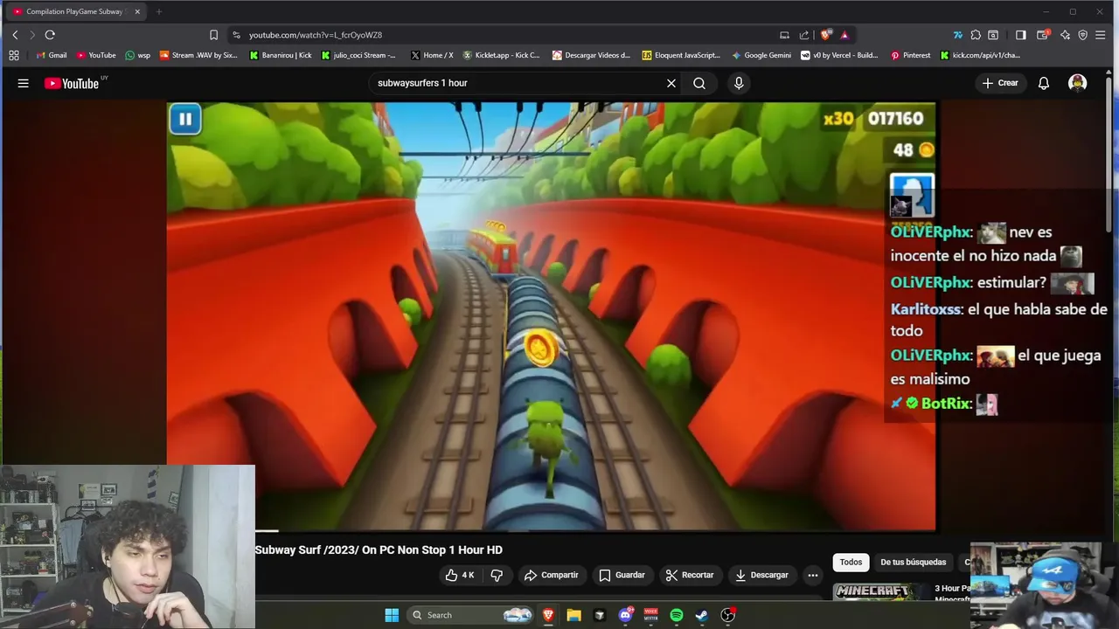This screenshot has width=1119, height=629.
Task: Open Discord from the taskbar
Action: pos(625,615)
